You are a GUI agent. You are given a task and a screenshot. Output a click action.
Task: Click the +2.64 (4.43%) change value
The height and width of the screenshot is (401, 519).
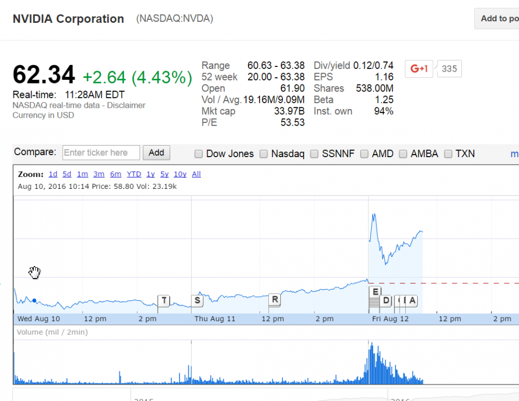[137, 77]
